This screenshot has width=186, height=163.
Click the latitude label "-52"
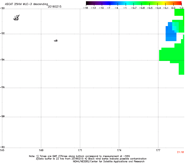[2, 33]
